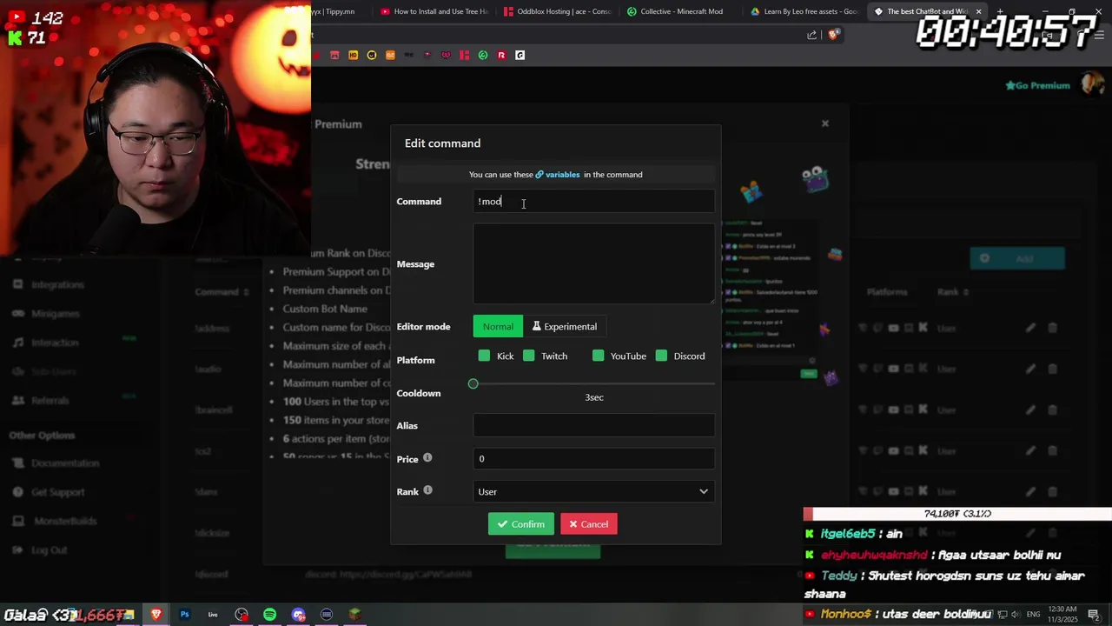The width and height of the screenshot is (1112, 626).
Task: Open Photoshop from the taskbar
Action: point(184,615)
